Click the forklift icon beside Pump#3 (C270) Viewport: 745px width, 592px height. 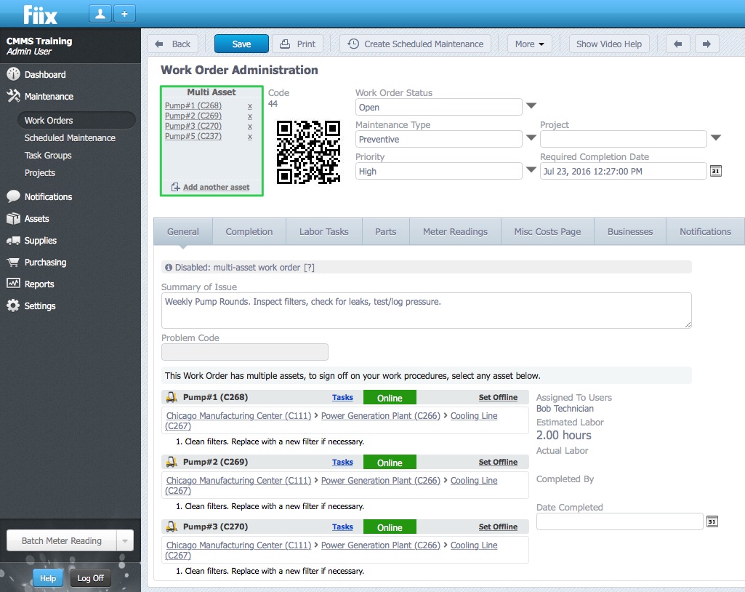[x=172, y=527]
